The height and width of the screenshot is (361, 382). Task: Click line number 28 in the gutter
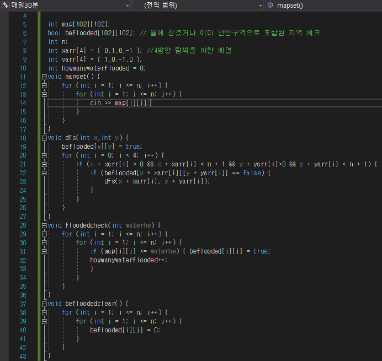[x=23, y=225]
